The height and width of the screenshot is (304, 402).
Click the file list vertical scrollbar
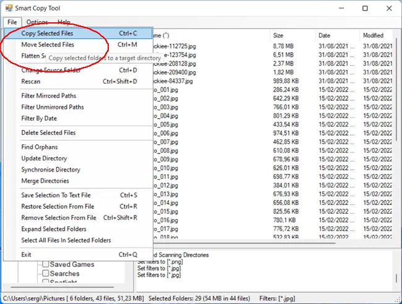(x=396, y=89)
